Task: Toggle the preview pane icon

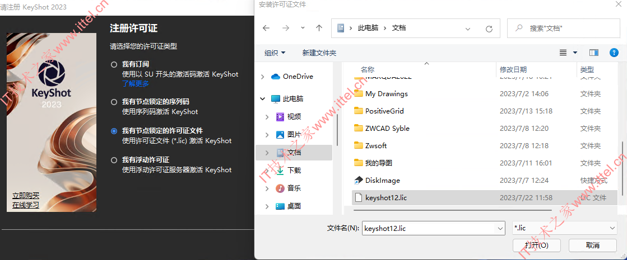Action: pos(594,53)
